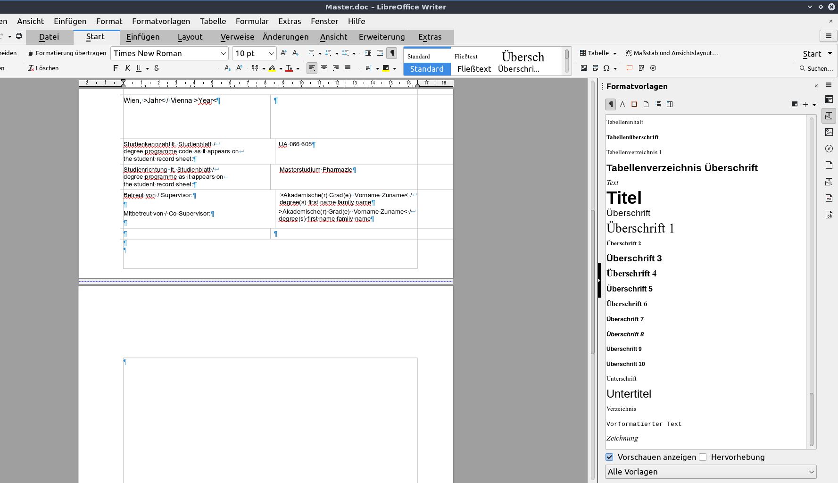838x483 pixels.
Task: Show list styles in Formatvorlagen panel
Action: [x=658, y=104]
